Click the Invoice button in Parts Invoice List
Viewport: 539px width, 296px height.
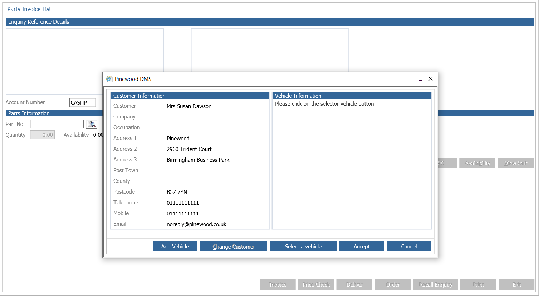coord(278,285)
